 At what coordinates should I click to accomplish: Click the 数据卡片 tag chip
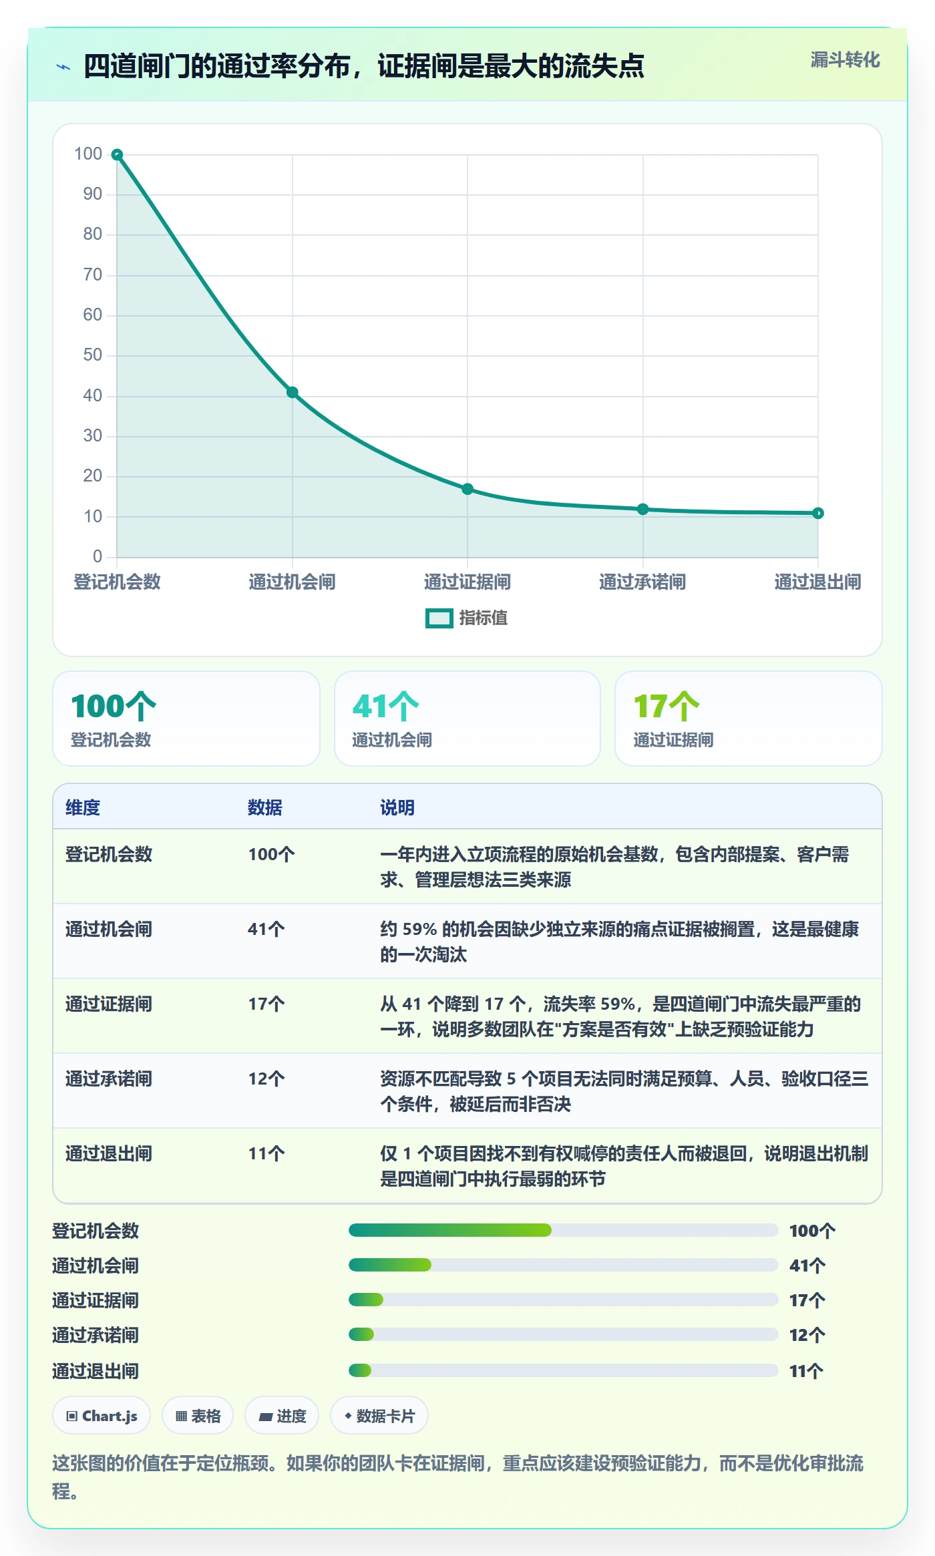tap(379, 1416)
